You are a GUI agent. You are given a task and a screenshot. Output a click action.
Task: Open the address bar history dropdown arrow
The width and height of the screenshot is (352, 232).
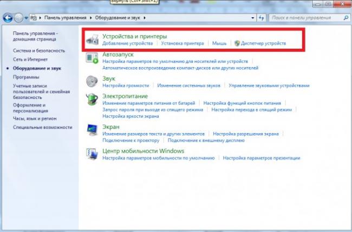tap(253, 18)
